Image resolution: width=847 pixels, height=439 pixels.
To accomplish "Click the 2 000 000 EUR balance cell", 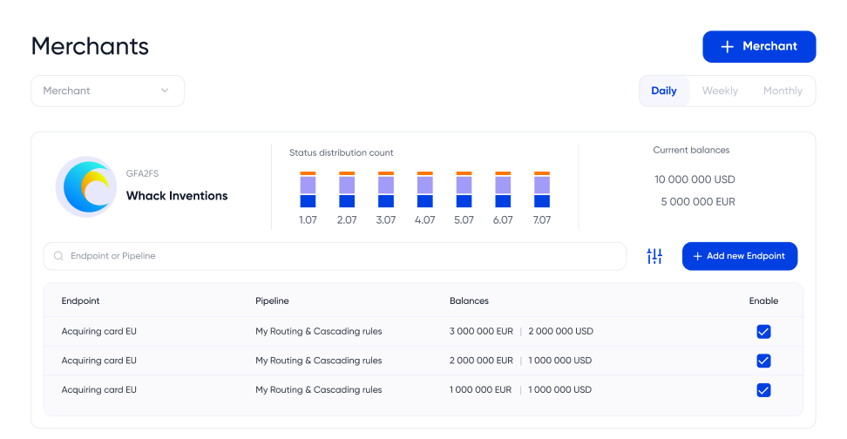I will (481, 360).
